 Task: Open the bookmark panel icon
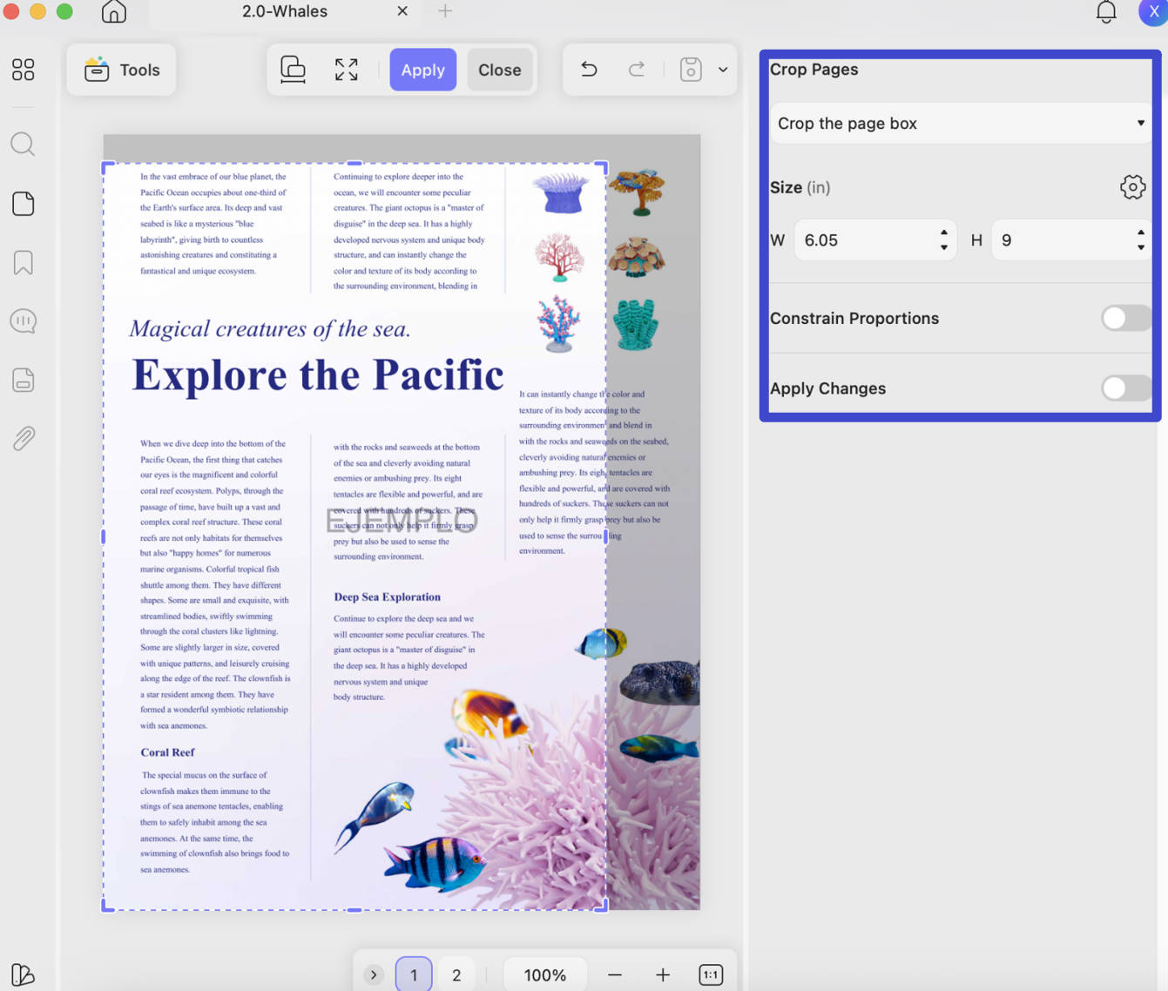24,263
